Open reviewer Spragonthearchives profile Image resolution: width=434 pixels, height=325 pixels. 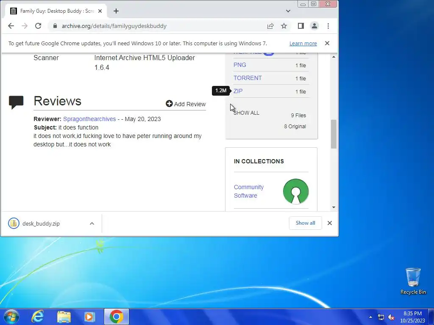pos(89,119)
